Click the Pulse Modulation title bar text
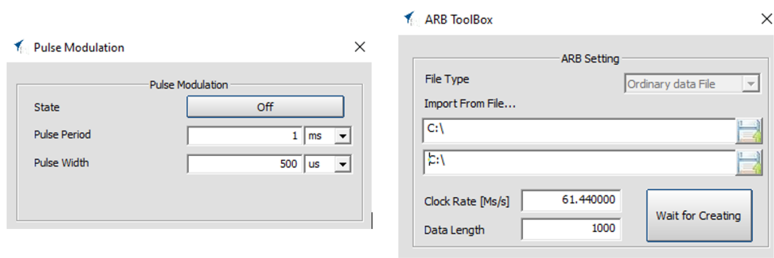The height and width of the screenshot is (258, 774). click(79, 48)
